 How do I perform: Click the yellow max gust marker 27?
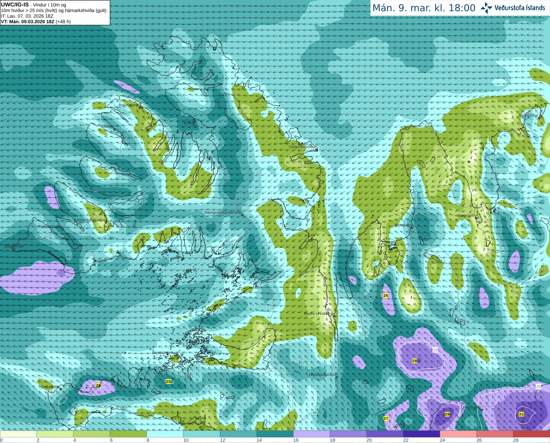386,418
